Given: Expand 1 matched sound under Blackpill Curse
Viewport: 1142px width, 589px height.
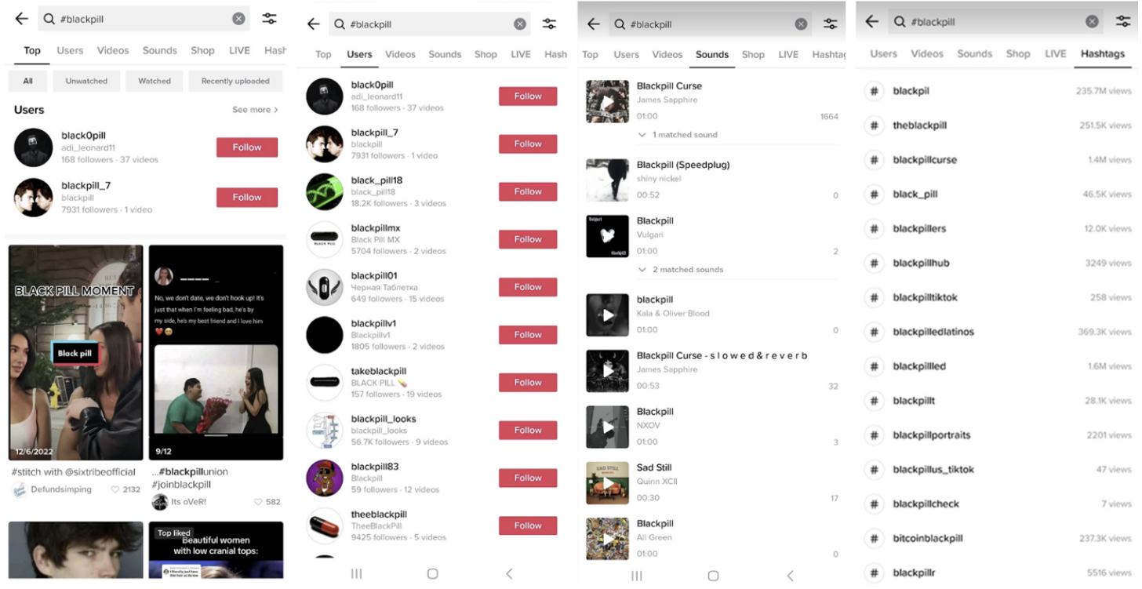Looking at the screenshot, I should point(678,135).
